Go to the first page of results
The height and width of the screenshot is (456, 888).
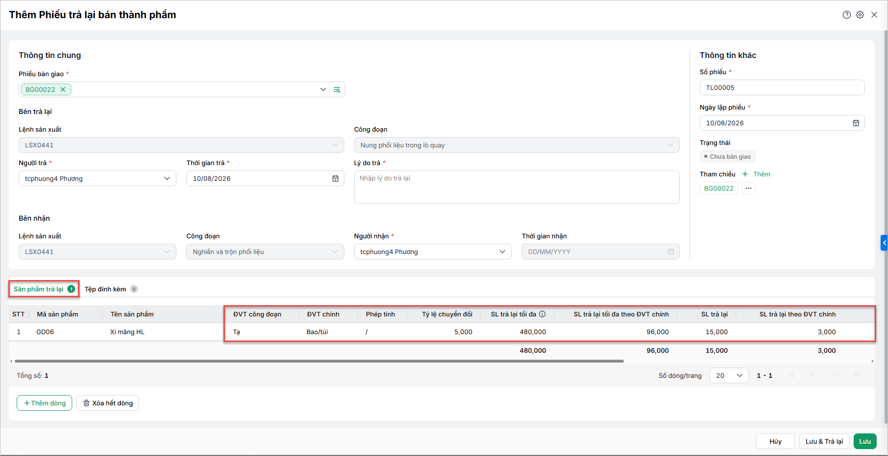point(792,375)
